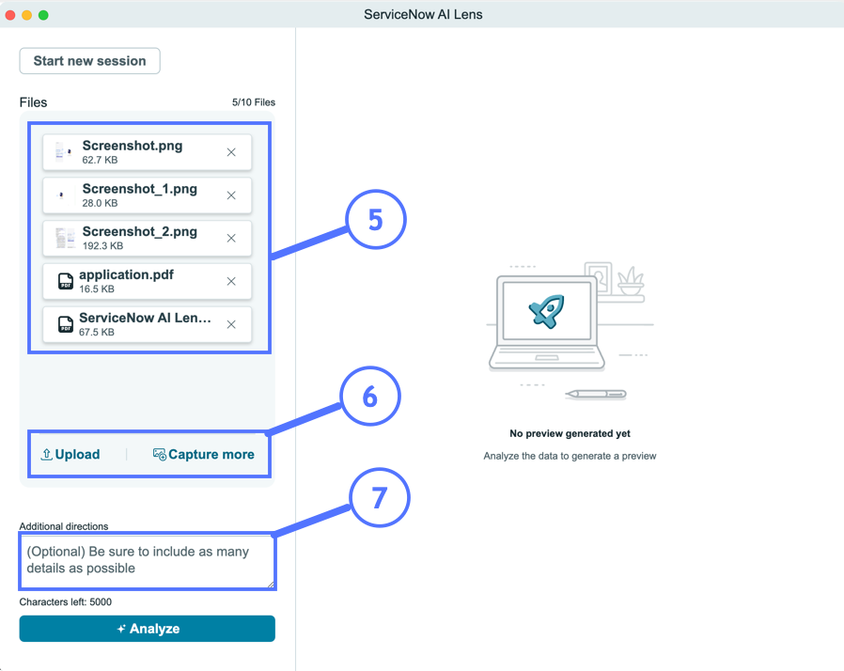The image size is (844, 671).
Task: Click the 192.3 KB file size label
Action: 102,246
